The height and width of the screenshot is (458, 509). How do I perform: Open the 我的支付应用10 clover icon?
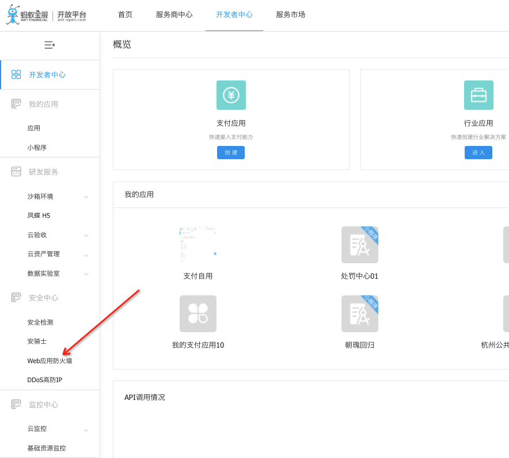point(198,314)
